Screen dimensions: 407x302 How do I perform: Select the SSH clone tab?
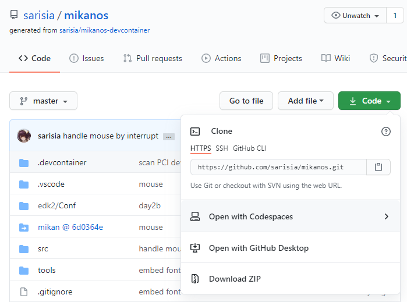click(x=222, y=148)
